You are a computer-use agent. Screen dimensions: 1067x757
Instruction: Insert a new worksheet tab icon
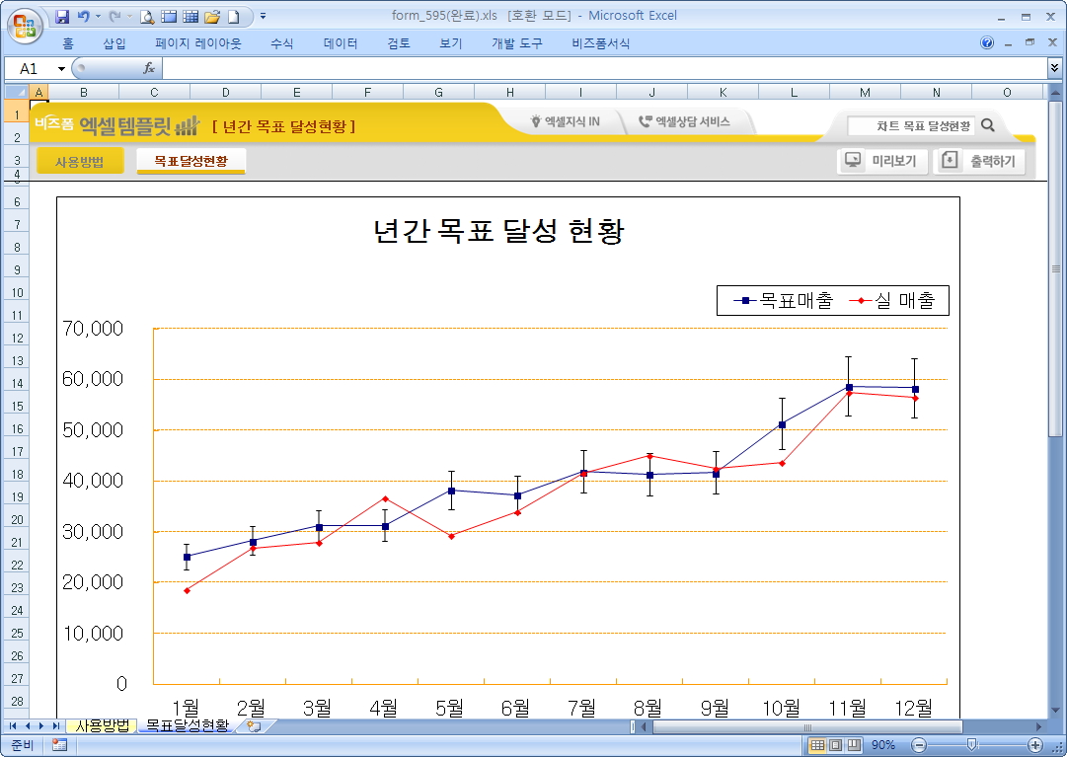255,725
